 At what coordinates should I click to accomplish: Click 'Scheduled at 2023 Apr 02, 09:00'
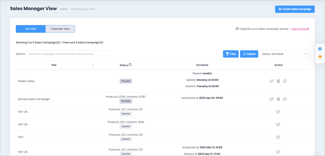pos(202,98)
